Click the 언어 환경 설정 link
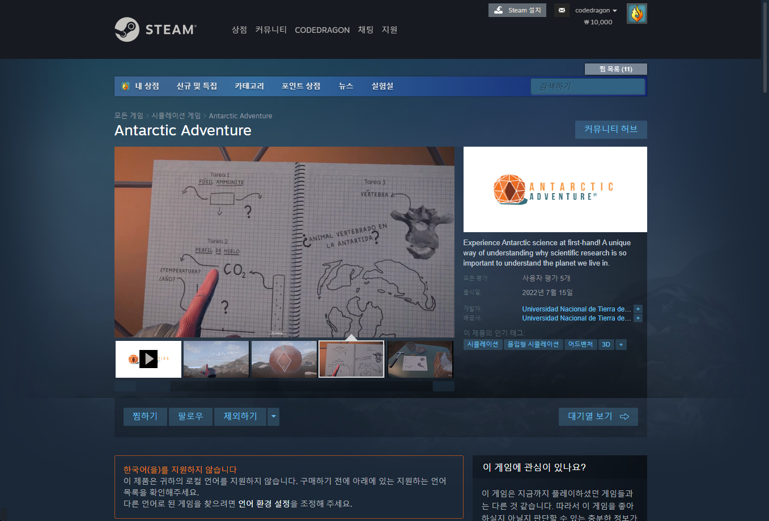The height and width of the screenshot is (521, 769). (x=264, y=503)
